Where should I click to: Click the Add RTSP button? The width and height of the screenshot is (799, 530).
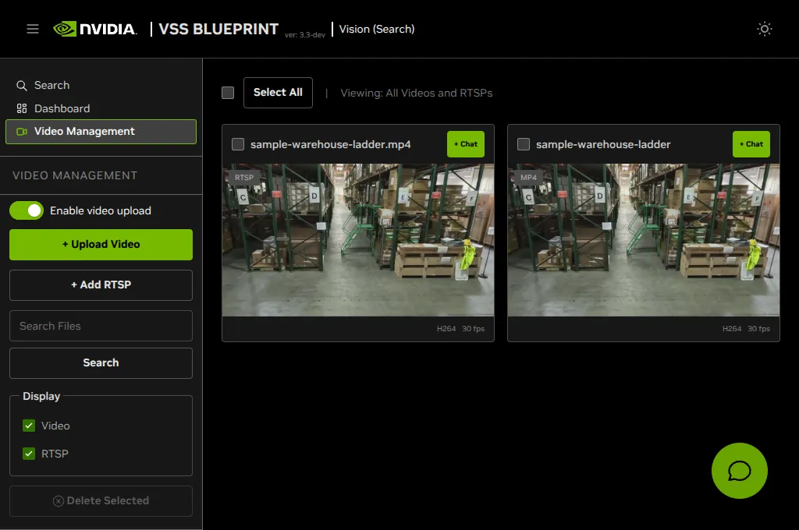101,285
